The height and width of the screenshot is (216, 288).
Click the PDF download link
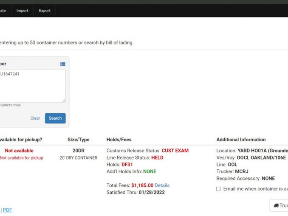click(x=7, y=210)
